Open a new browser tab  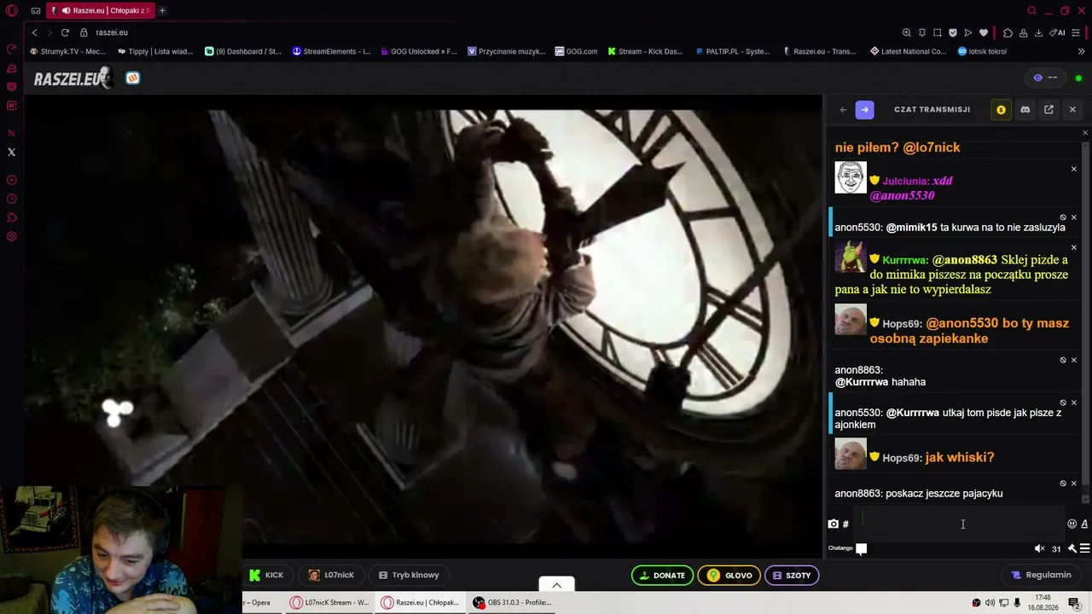pos(162,10)
